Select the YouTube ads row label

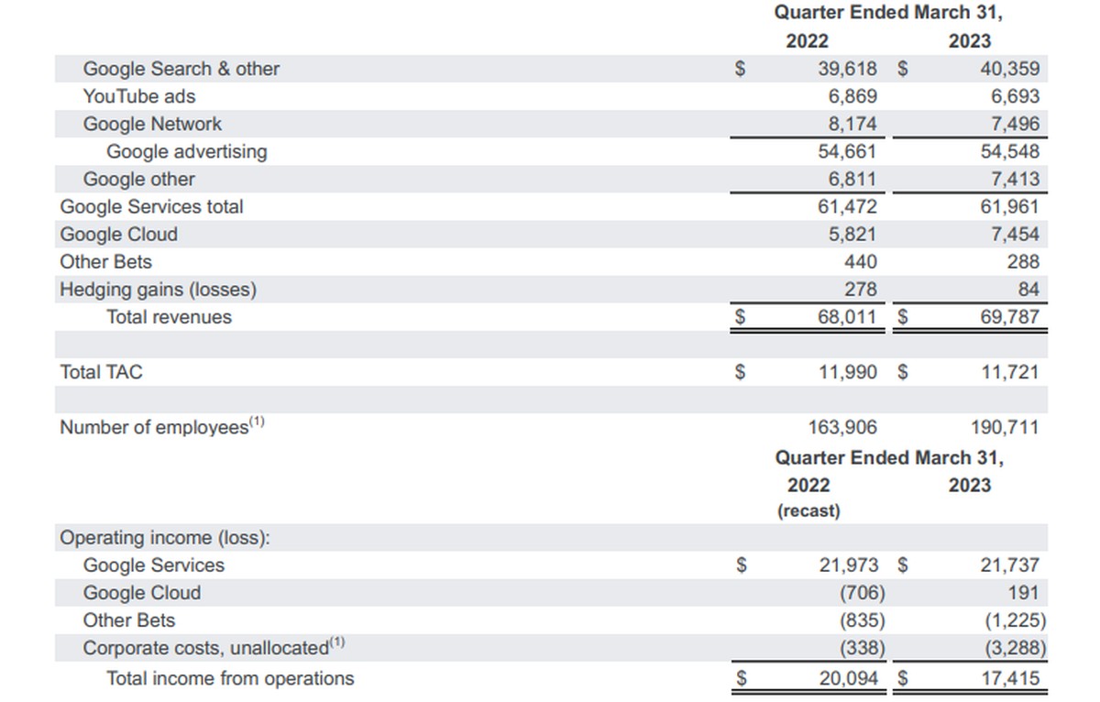(x=138, y=96)
